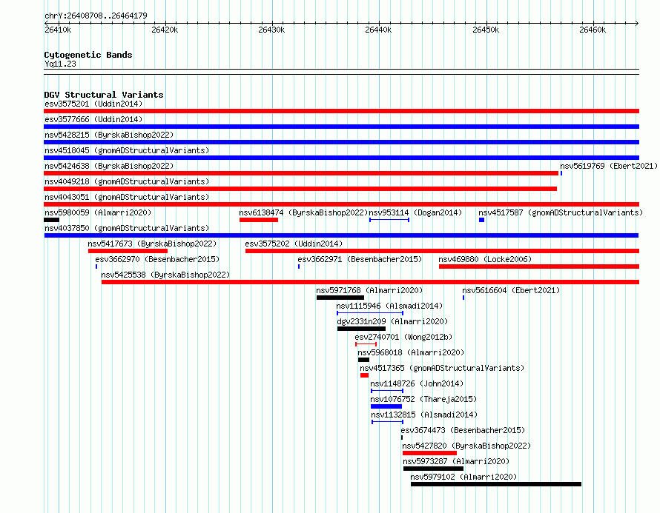Click the nsv4043051 gnomAD variant label
The width and height of the screenshot is (660, 513).
coord(127,197)
